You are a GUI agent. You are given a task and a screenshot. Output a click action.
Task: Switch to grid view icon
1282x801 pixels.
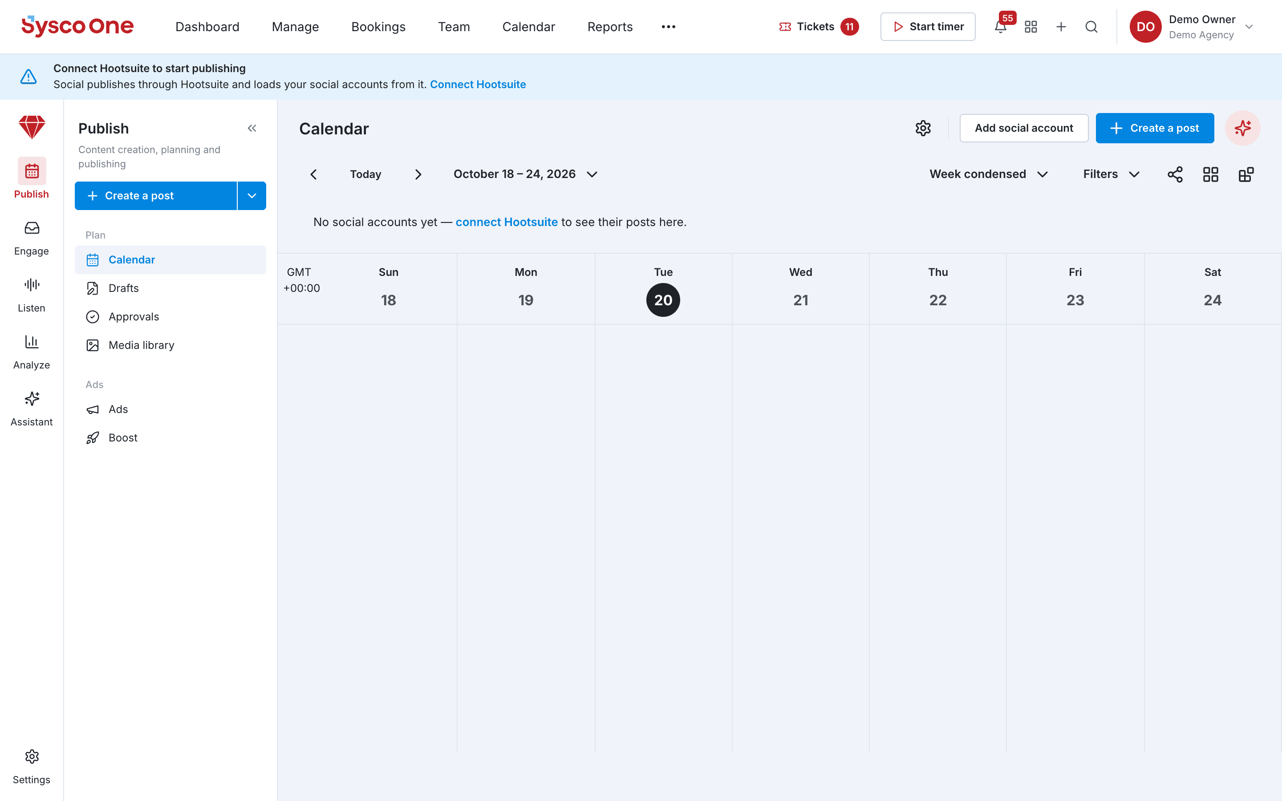pyautogui.click(x=1210, y=174)
